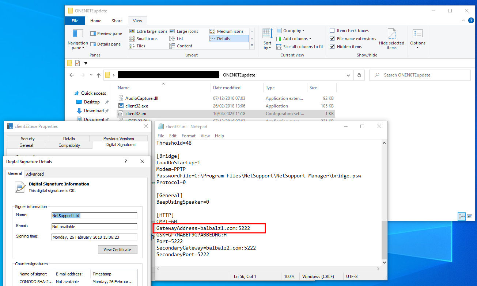The image size is (477, 286).
Task: Refresh the ONEN0TEupdate folder view
Action: pyautogui.click(x=359, y=75)
